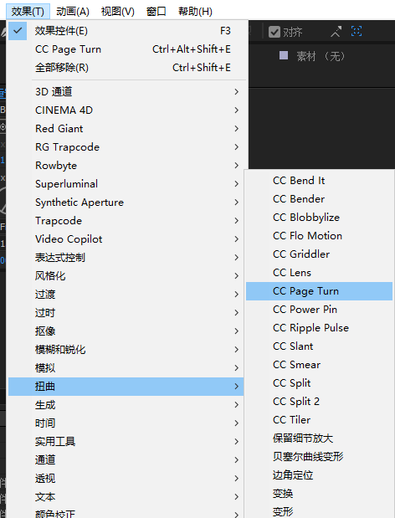Apply the last effect, CC Page Turn with Ctrl+Alt+Shift+E shortcut
The image size is (395, 518).
pyautogui.click(x=127, y=49)
